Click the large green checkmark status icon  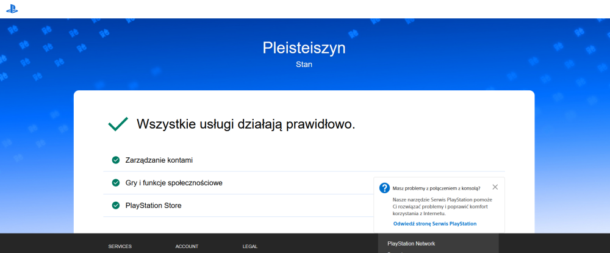tap(118, 124)
